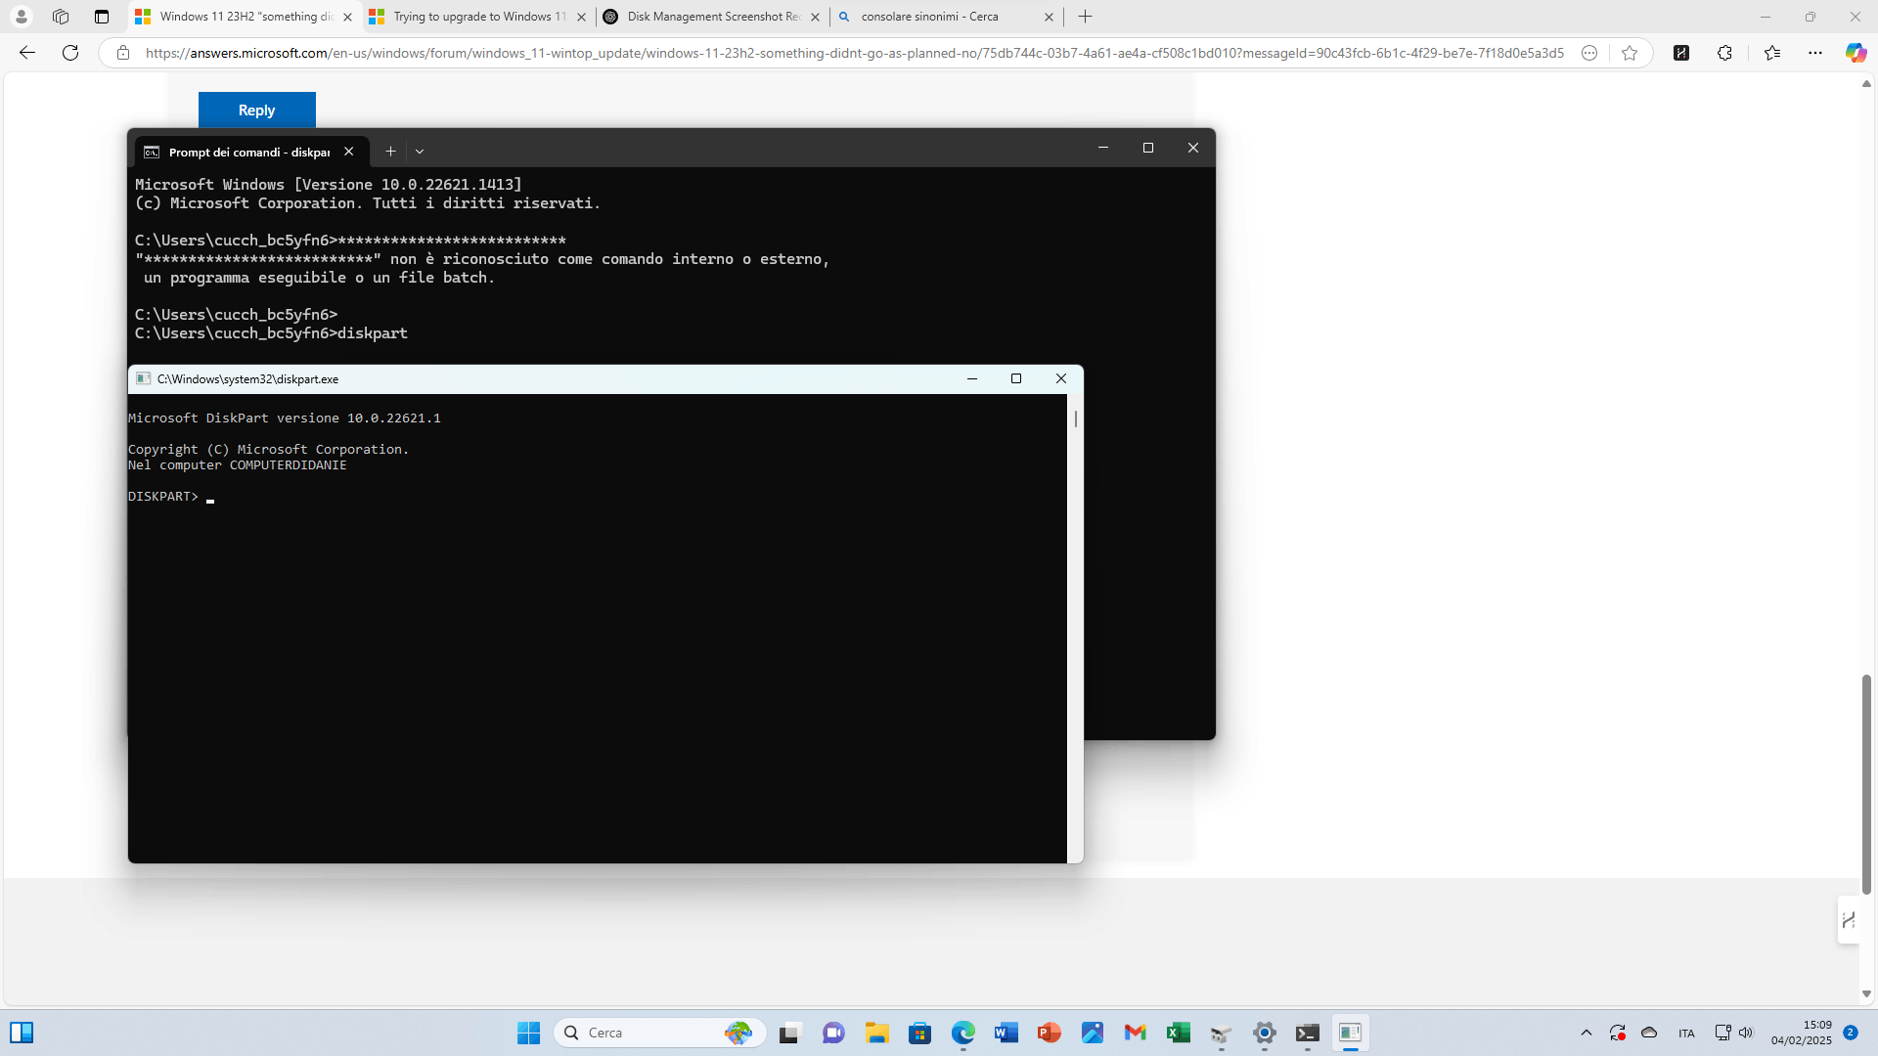Add page to favorites with star icon
The height and width of the screenshot is (1056, 1878).
click(x=1629, y=53)
